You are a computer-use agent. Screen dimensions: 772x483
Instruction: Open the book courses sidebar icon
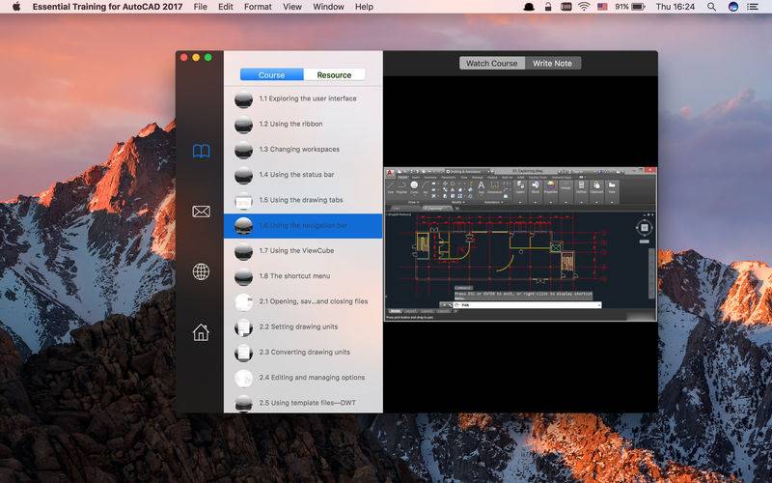201,151
